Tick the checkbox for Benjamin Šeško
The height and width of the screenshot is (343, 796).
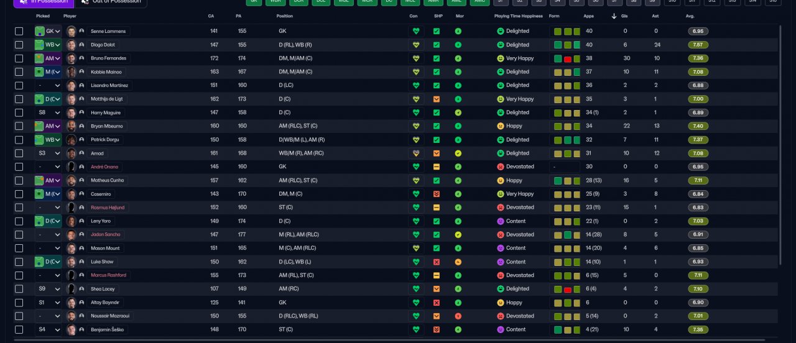[19, 329]
